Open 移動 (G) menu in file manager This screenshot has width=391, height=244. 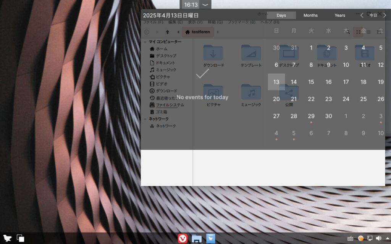point(215,22)
